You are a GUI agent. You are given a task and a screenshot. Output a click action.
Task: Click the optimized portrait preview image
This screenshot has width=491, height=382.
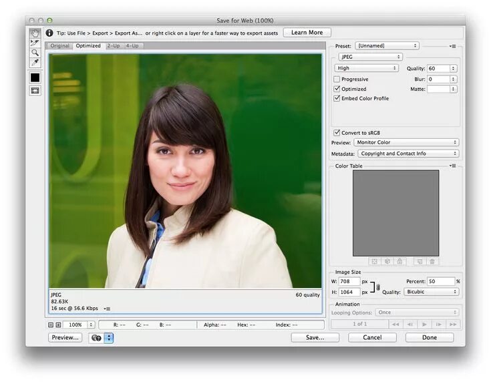click(185, 171)
